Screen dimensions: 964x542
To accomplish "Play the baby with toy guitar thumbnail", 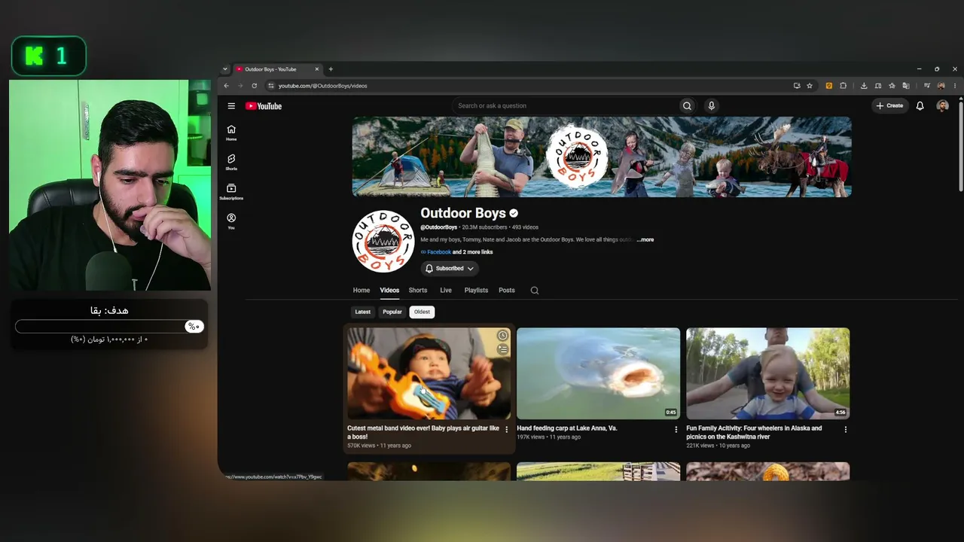I will click(x=429, y=373).
